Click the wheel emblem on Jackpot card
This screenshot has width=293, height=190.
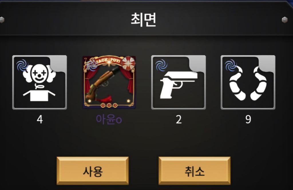point(128,63)
